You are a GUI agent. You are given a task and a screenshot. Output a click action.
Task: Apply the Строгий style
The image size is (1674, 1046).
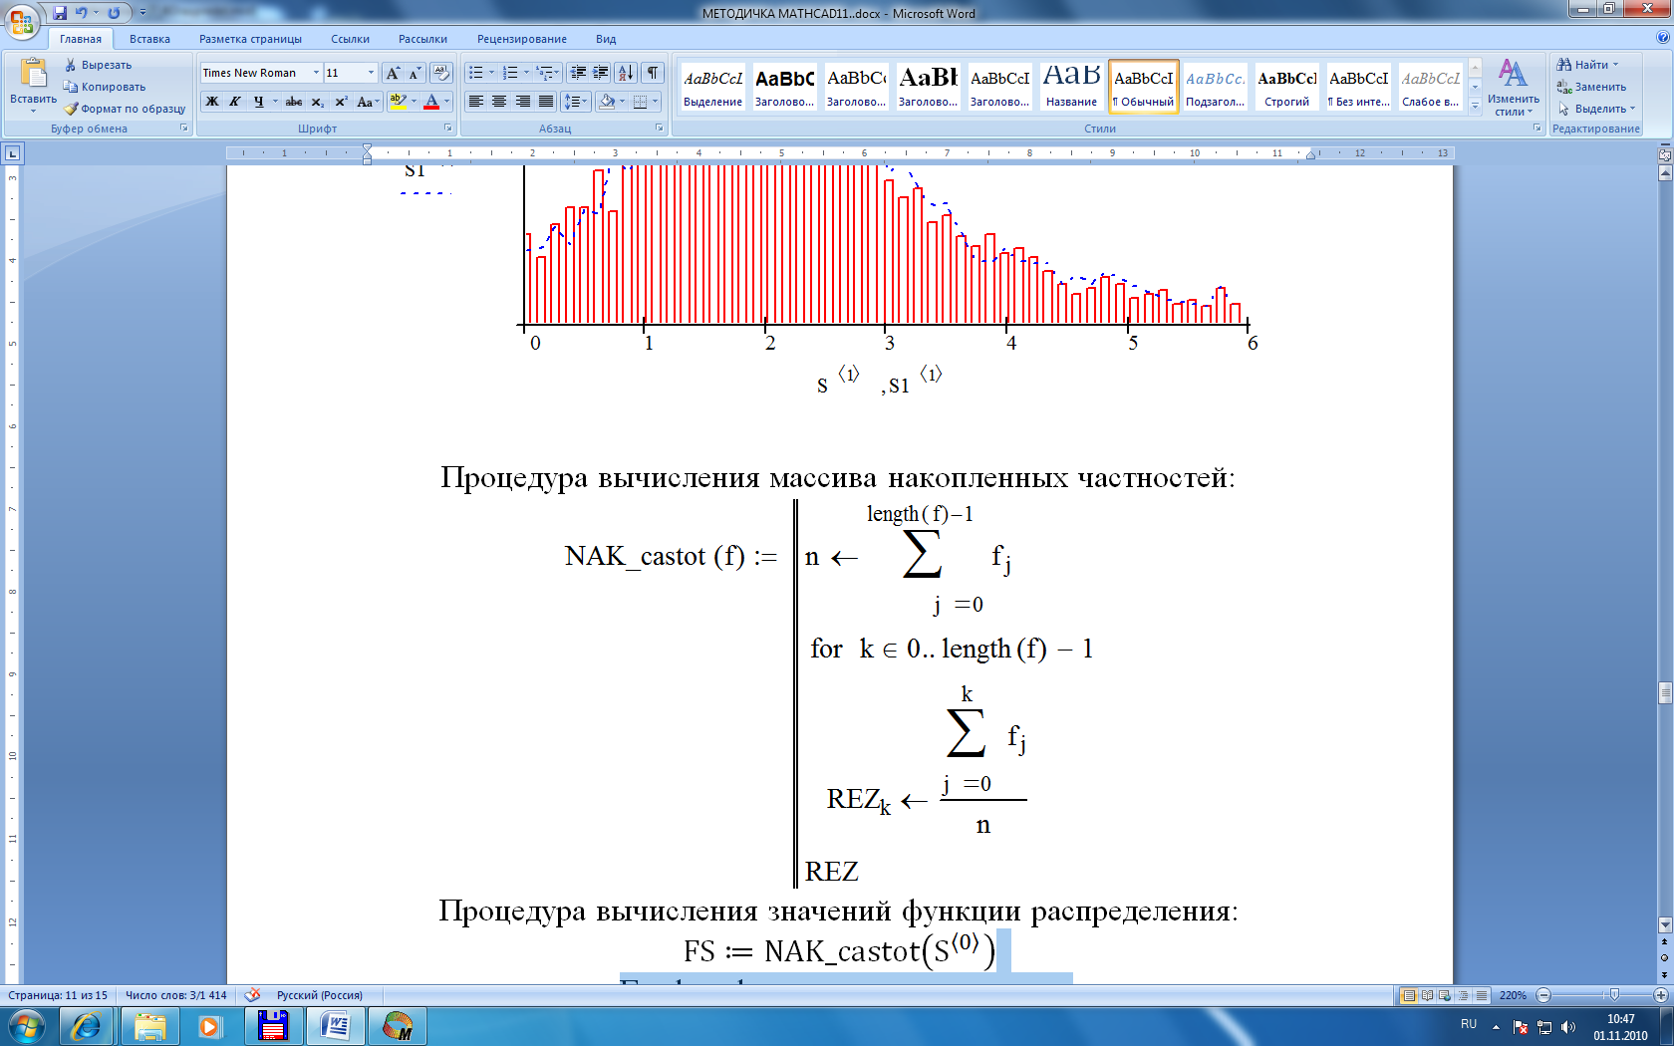pyautogui.click(x=1286, y=87)
